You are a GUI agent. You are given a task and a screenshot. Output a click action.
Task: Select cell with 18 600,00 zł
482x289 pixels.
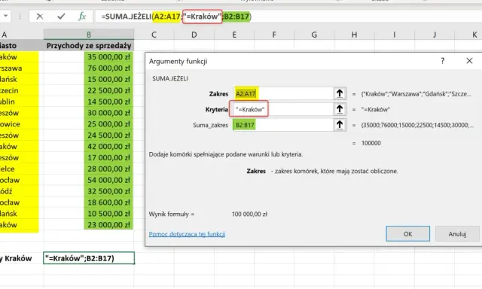coord(89,202)
